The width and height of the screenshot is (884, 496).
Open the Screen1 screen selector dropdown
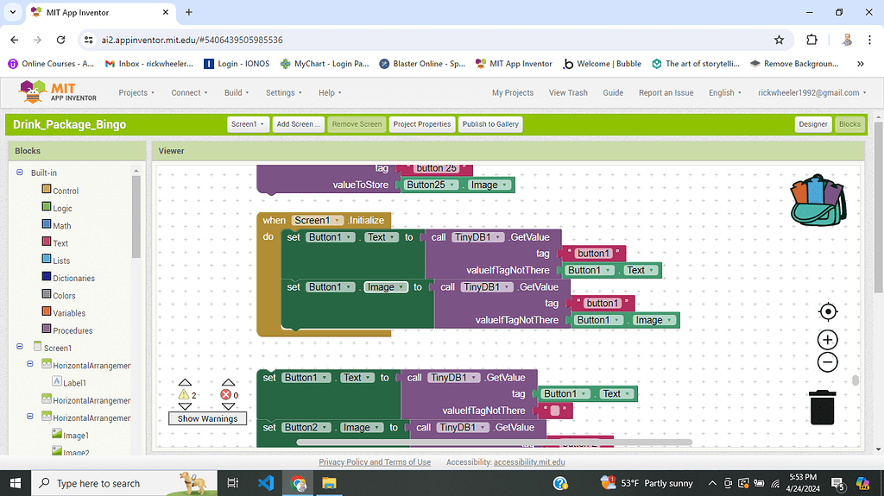coord(248,124)
